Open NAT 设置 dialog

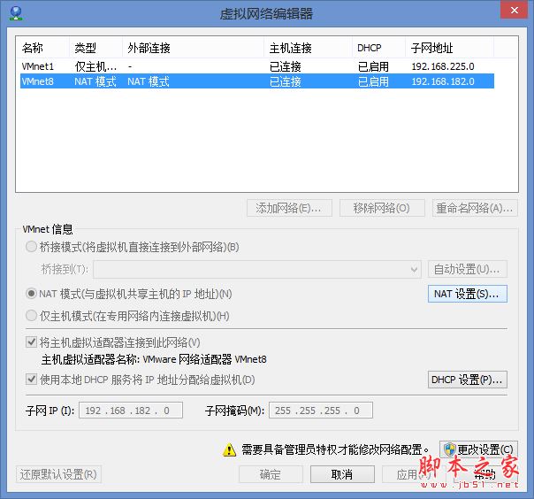[467, 294]
